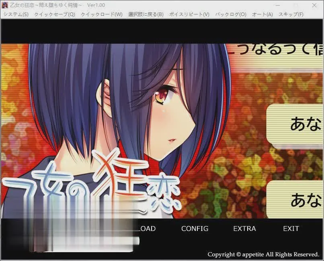Click the copyright appetite text

coord(263,255)
